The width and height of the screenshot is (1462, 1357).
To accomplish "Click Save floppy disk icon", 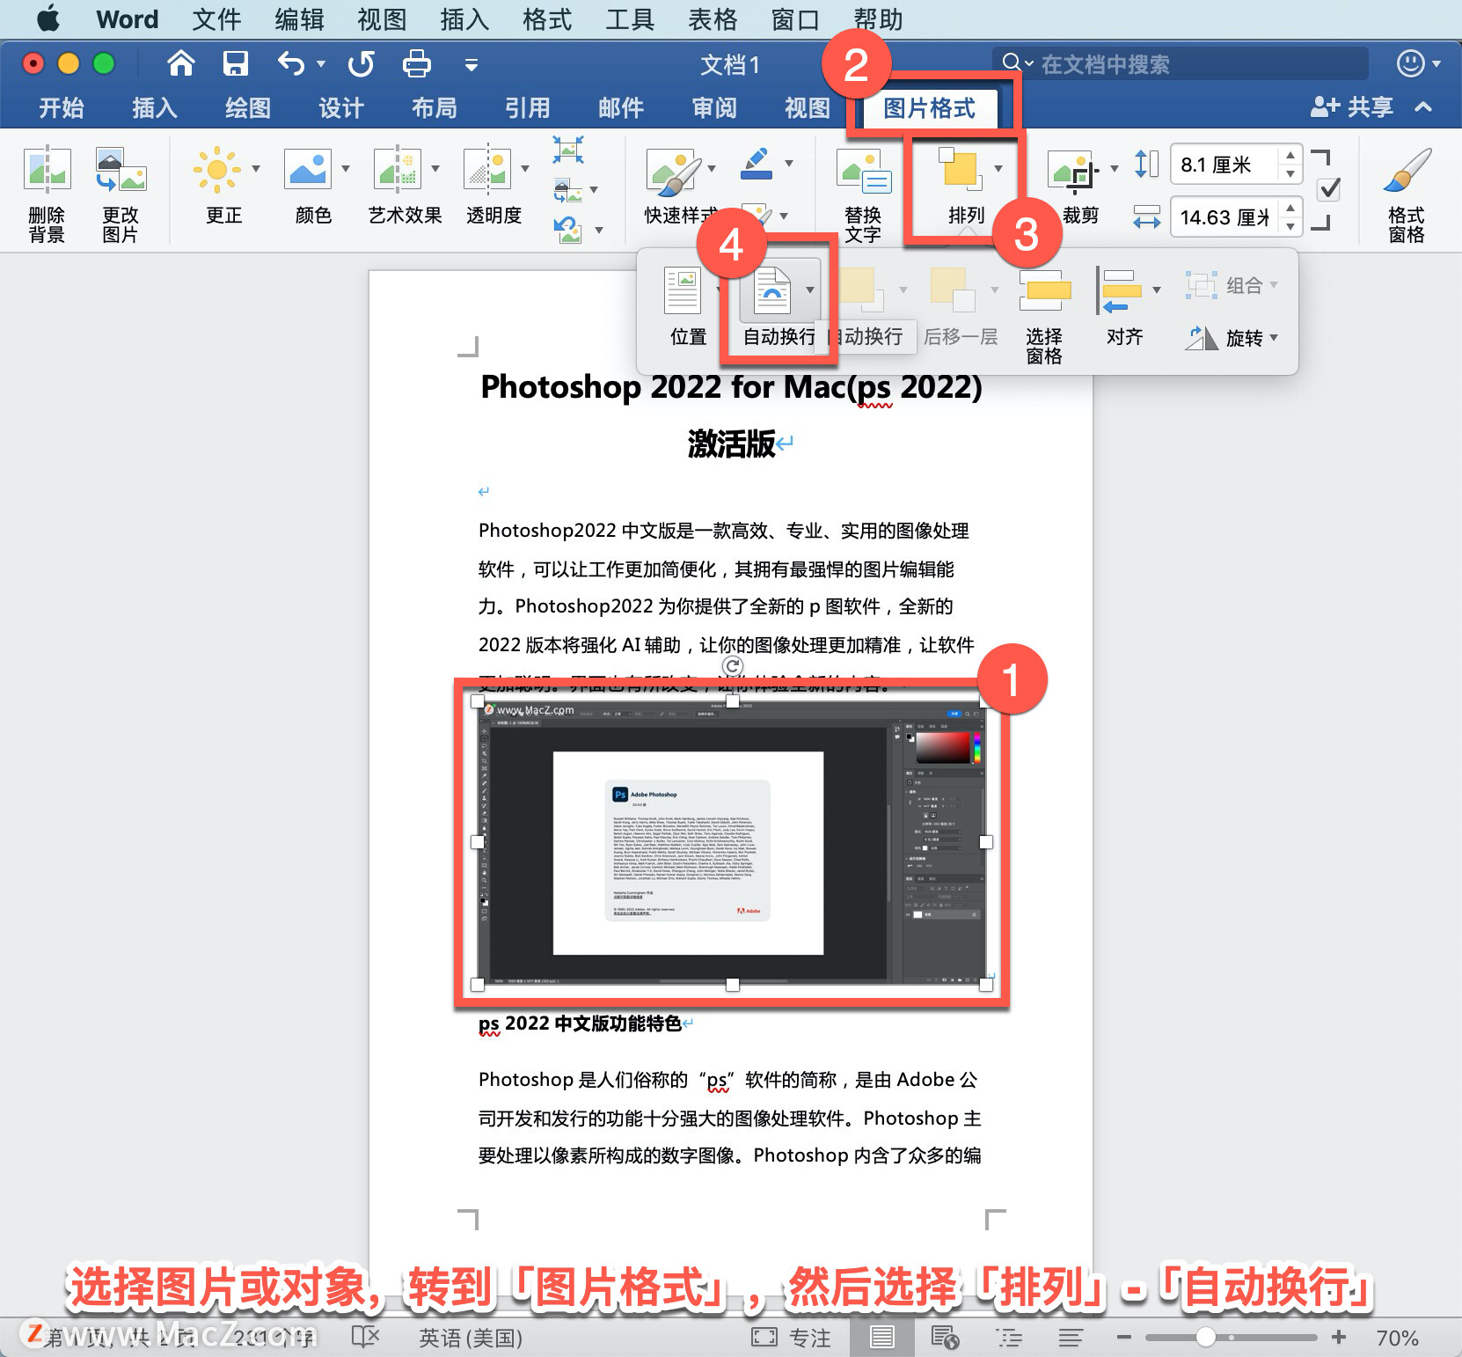I will pos(236,63).
